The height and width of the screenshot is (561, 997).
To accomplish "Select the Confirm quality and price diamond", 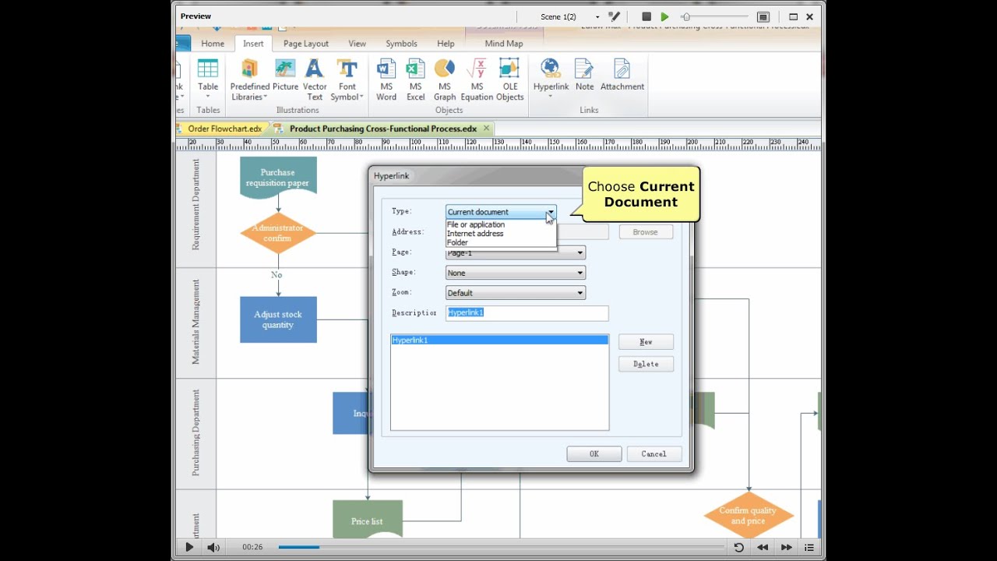I will click(x=749, y=516).
